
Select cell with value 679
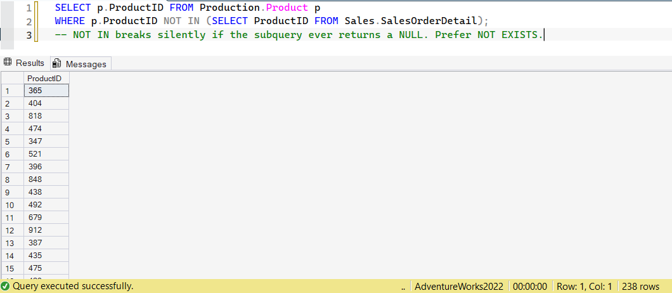46,217
